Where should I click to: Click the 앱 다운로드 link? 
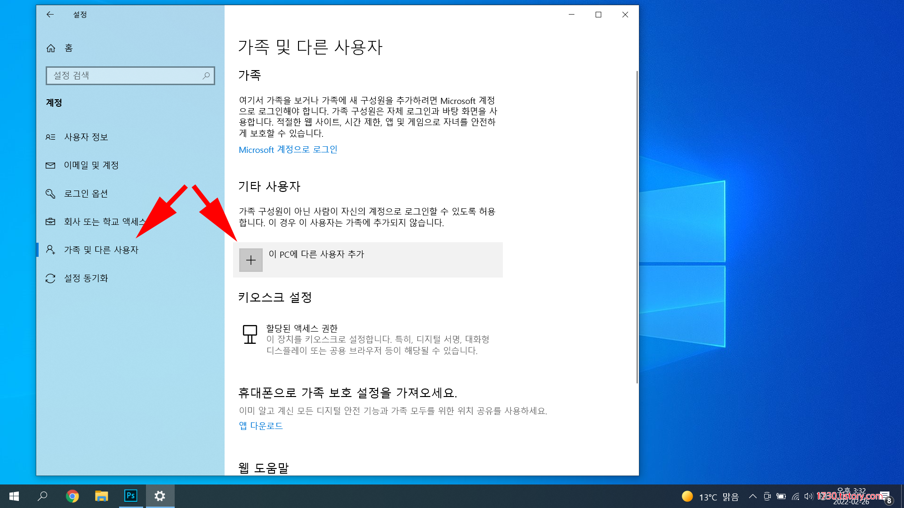pos(260,426)
